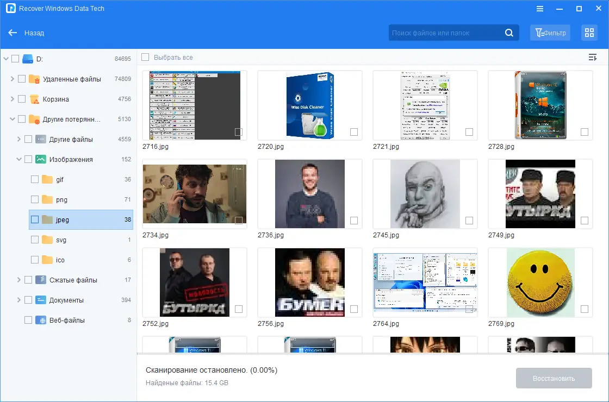This screenshot has width=609, height=402.
Task: Click the gif folder icon
Action: pos(47,180)
